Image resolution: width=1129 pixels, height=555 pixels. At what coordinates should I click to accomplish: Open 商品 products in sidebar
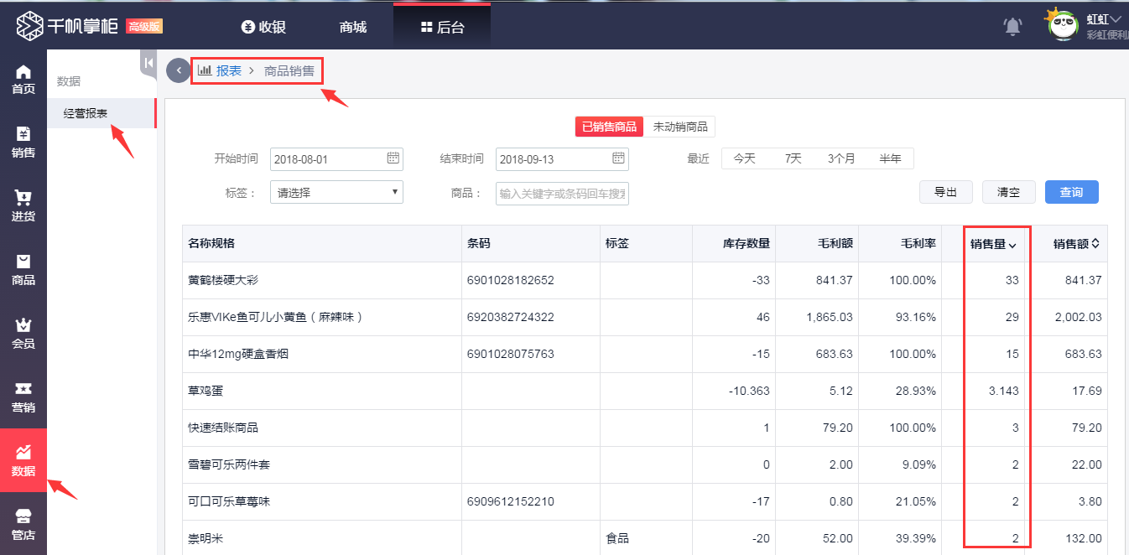(23, 270)
